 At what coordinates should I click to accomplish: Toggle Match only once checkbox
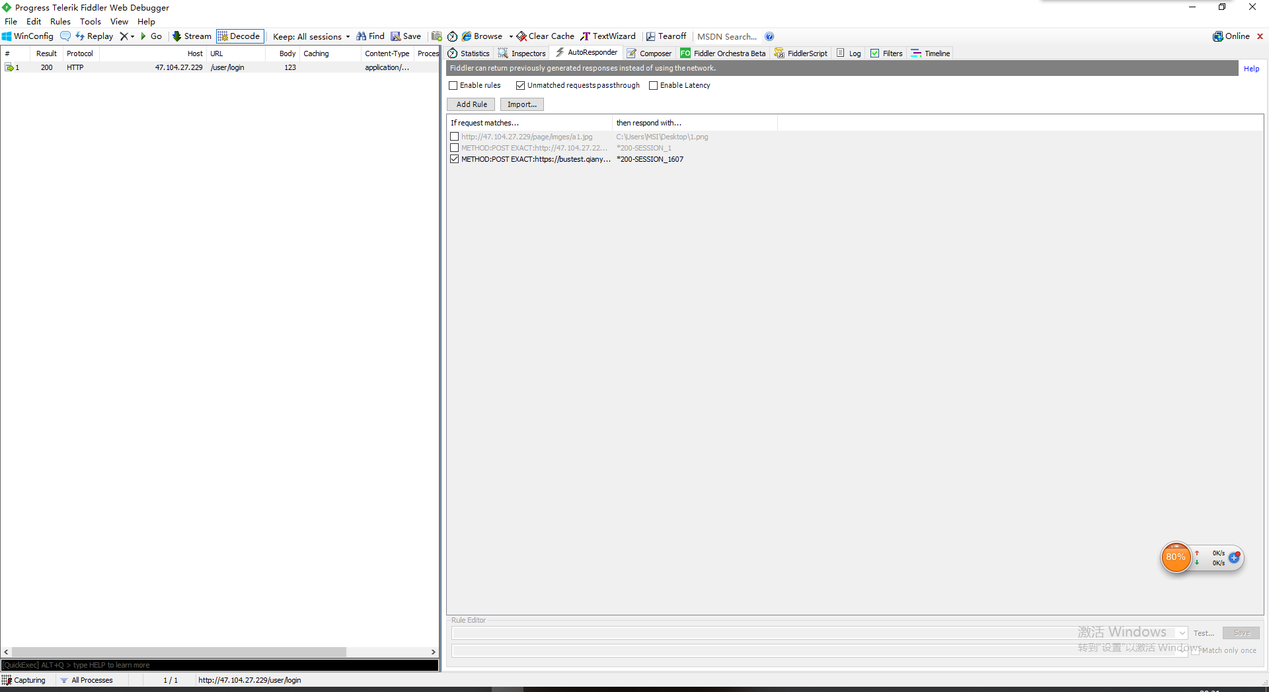pos(1196,650)
